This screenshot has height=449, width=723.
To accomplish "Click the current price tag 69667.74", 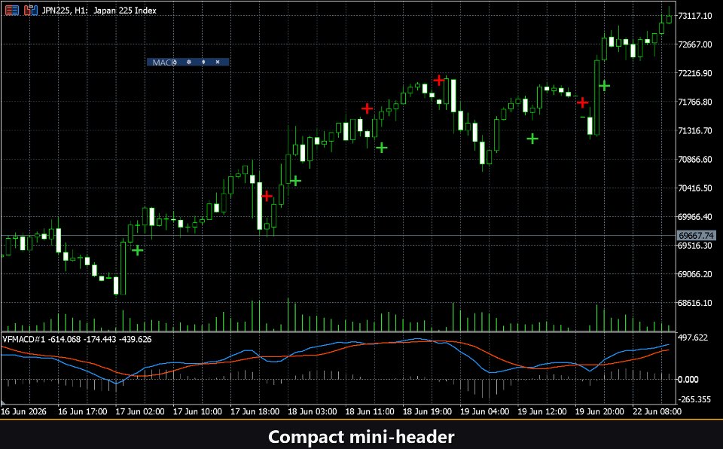I will tap(696, 235).
